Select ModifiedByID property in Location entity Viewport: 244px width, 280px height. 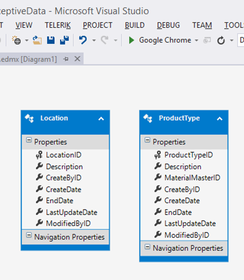pyautogui.click(x=68, y=224)
